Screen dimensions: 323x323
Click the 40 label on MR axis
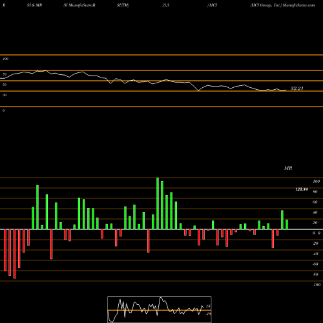(315, 213)
